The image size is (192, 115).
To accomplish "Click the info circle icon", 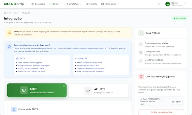I will pos(9,47).
